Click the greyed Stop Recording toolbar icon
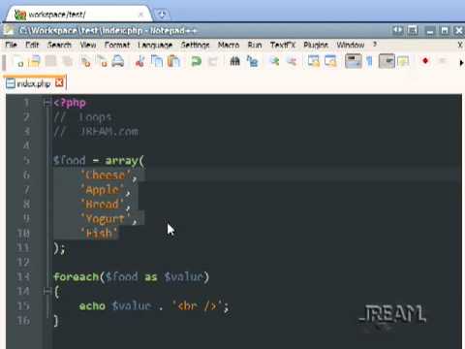Image resolution: width=465 pixels, height=349 pixels. click(443, 61)
